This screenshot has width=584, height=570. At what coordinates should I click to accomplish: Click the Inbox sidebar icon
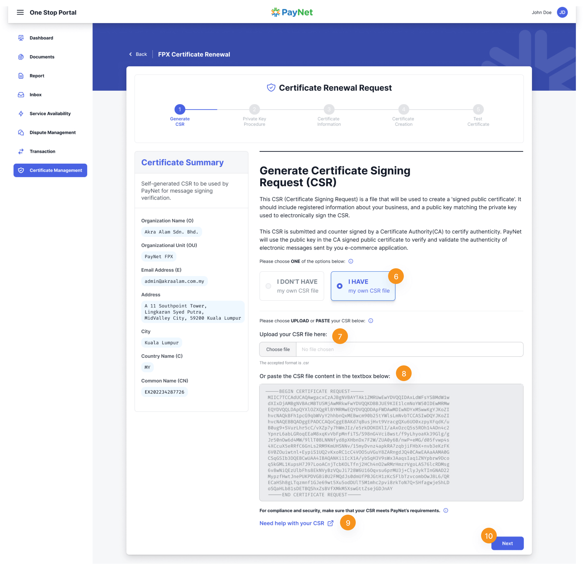[x=20, y=94]
